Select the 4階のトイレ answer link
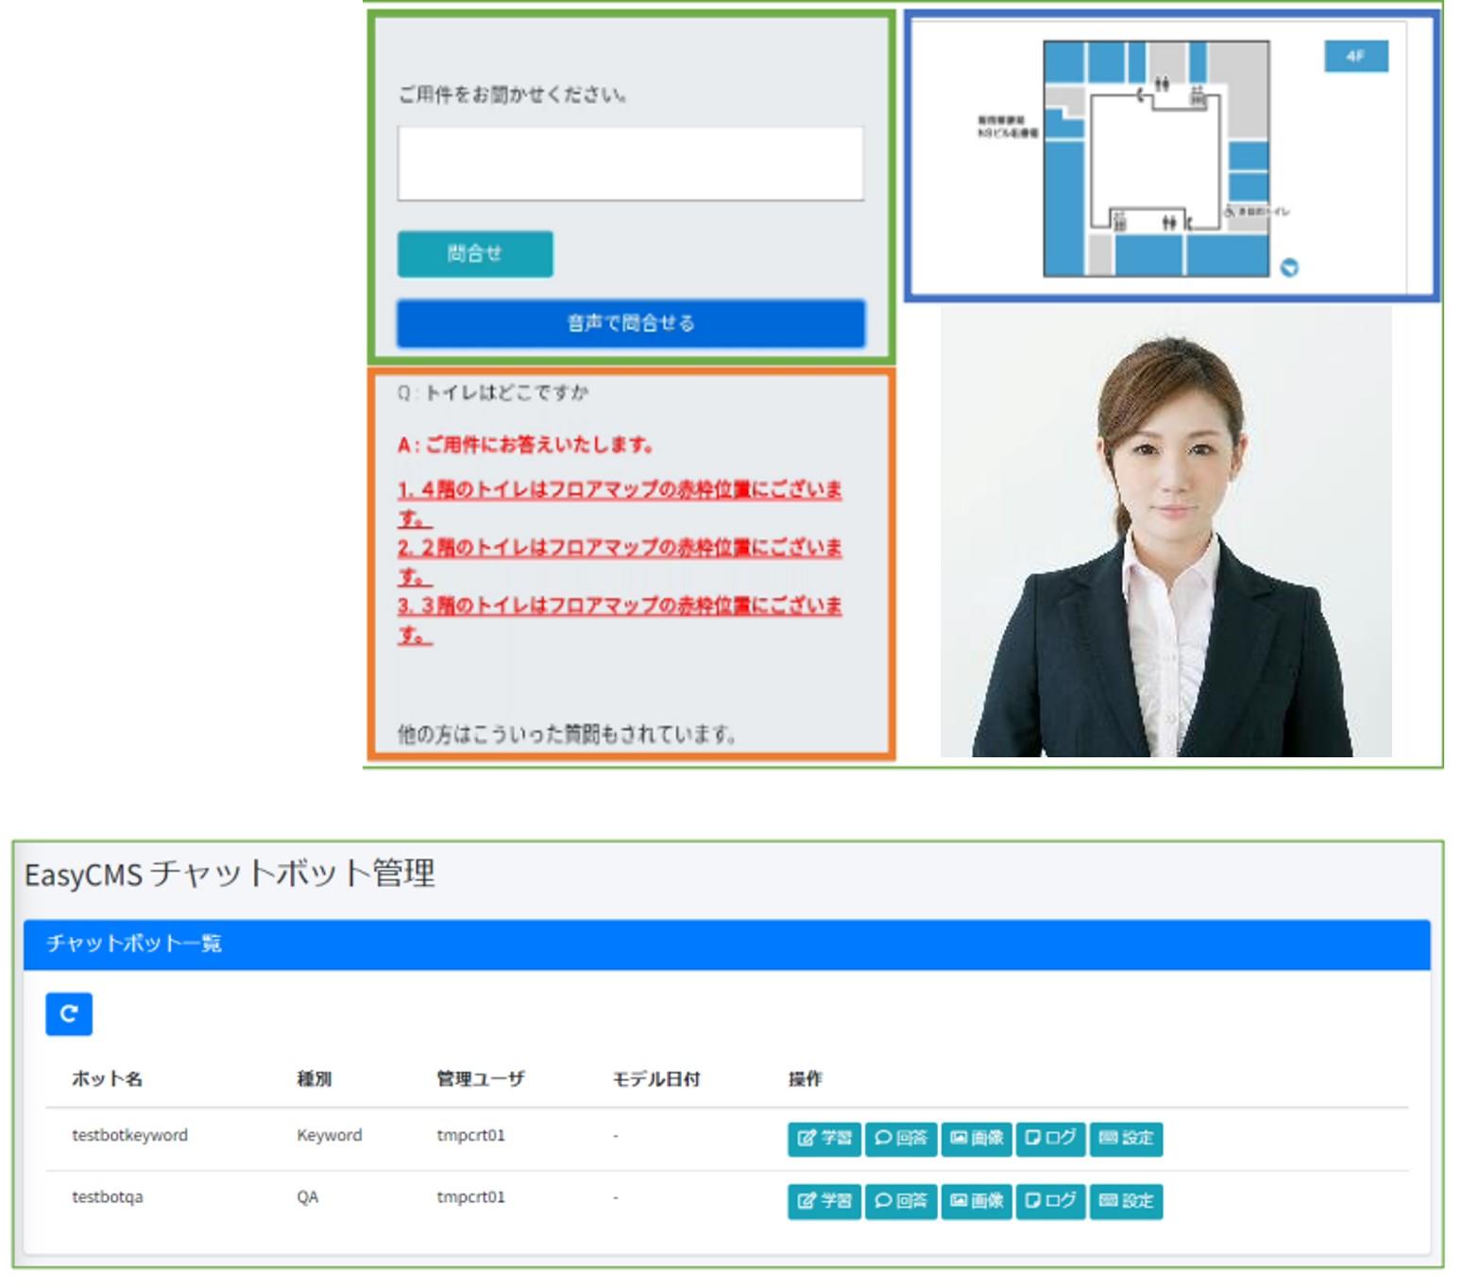The width and height of the screenshot is (1463, 1288). 619,490
